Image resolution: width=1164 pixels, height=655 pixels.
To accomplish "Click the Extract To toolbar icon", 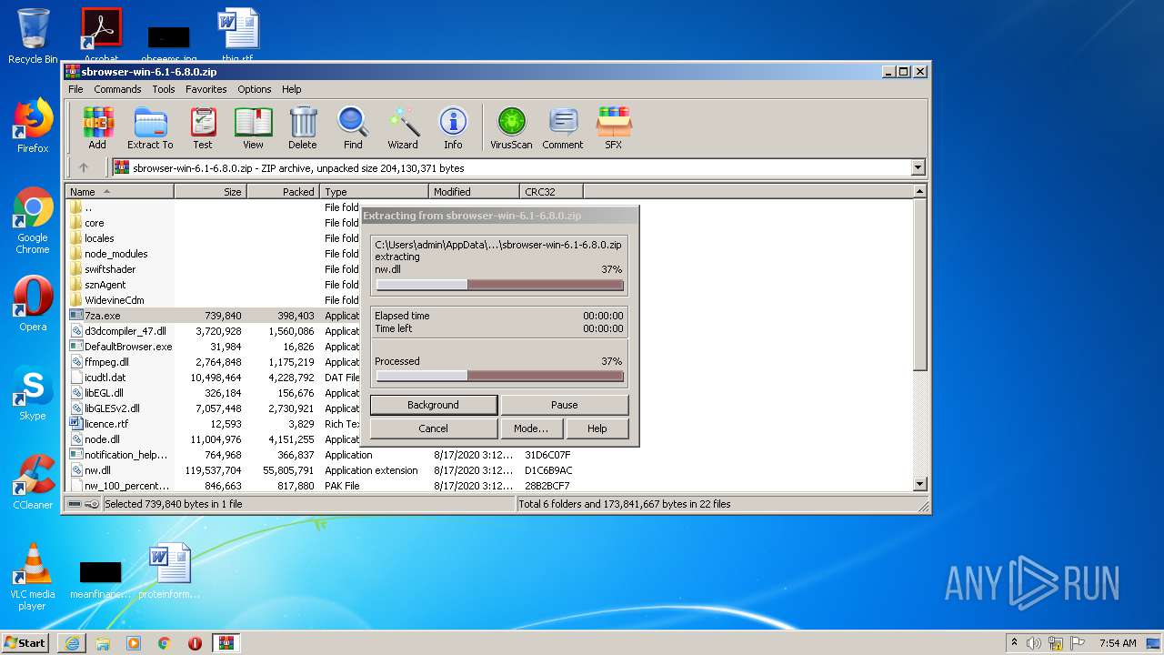I will pyautogui.click(x=150, y=127).
